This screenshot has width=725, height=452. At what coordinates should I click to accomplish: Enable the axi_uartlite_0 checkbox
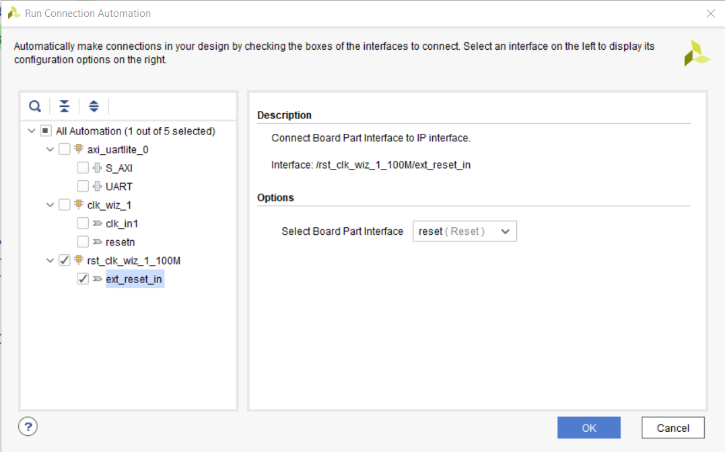(64, 149)
